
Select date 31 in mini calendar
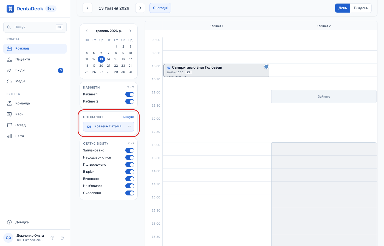131,72
